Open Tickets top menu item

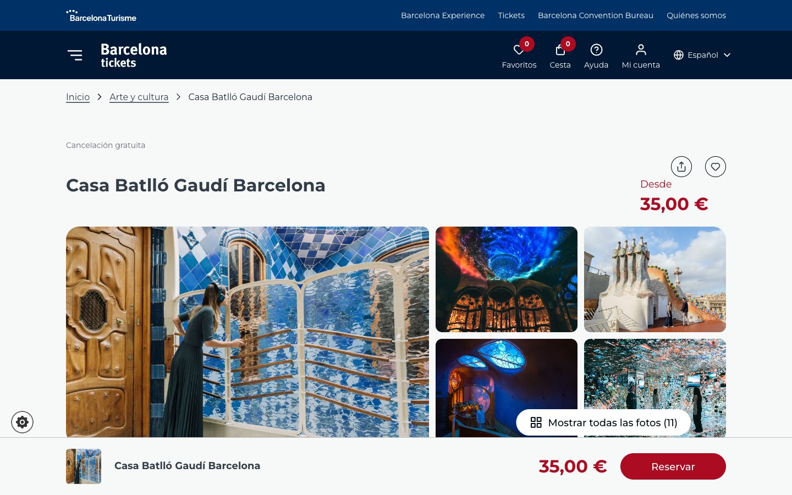coord(511,15)
